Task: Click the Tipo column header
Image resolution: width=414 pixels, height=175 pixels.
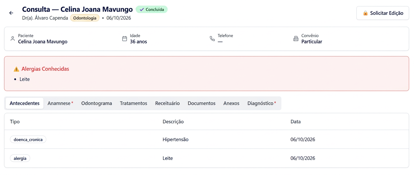Action: pos(15,122)
